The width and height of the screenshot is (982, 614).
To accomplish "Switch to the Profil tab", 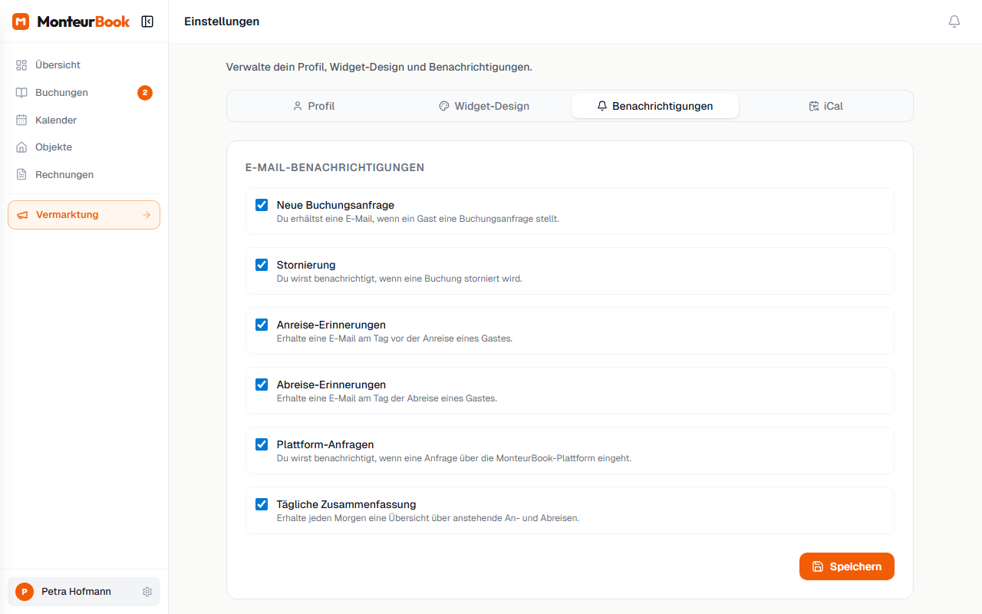I will [313, 106].
